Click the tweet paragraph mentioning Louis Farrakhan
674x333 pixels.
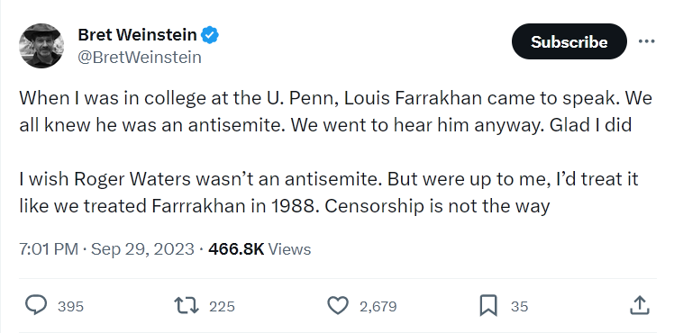pos(336,112)
